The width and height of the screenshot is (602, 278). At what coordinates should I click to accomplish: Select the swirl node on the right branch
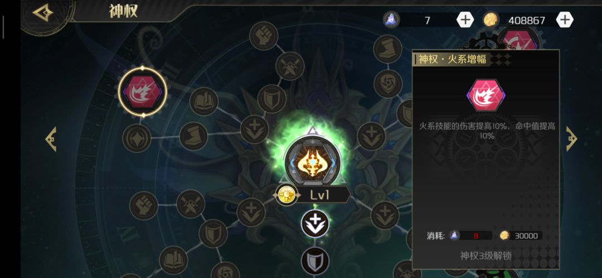[388, 84]
